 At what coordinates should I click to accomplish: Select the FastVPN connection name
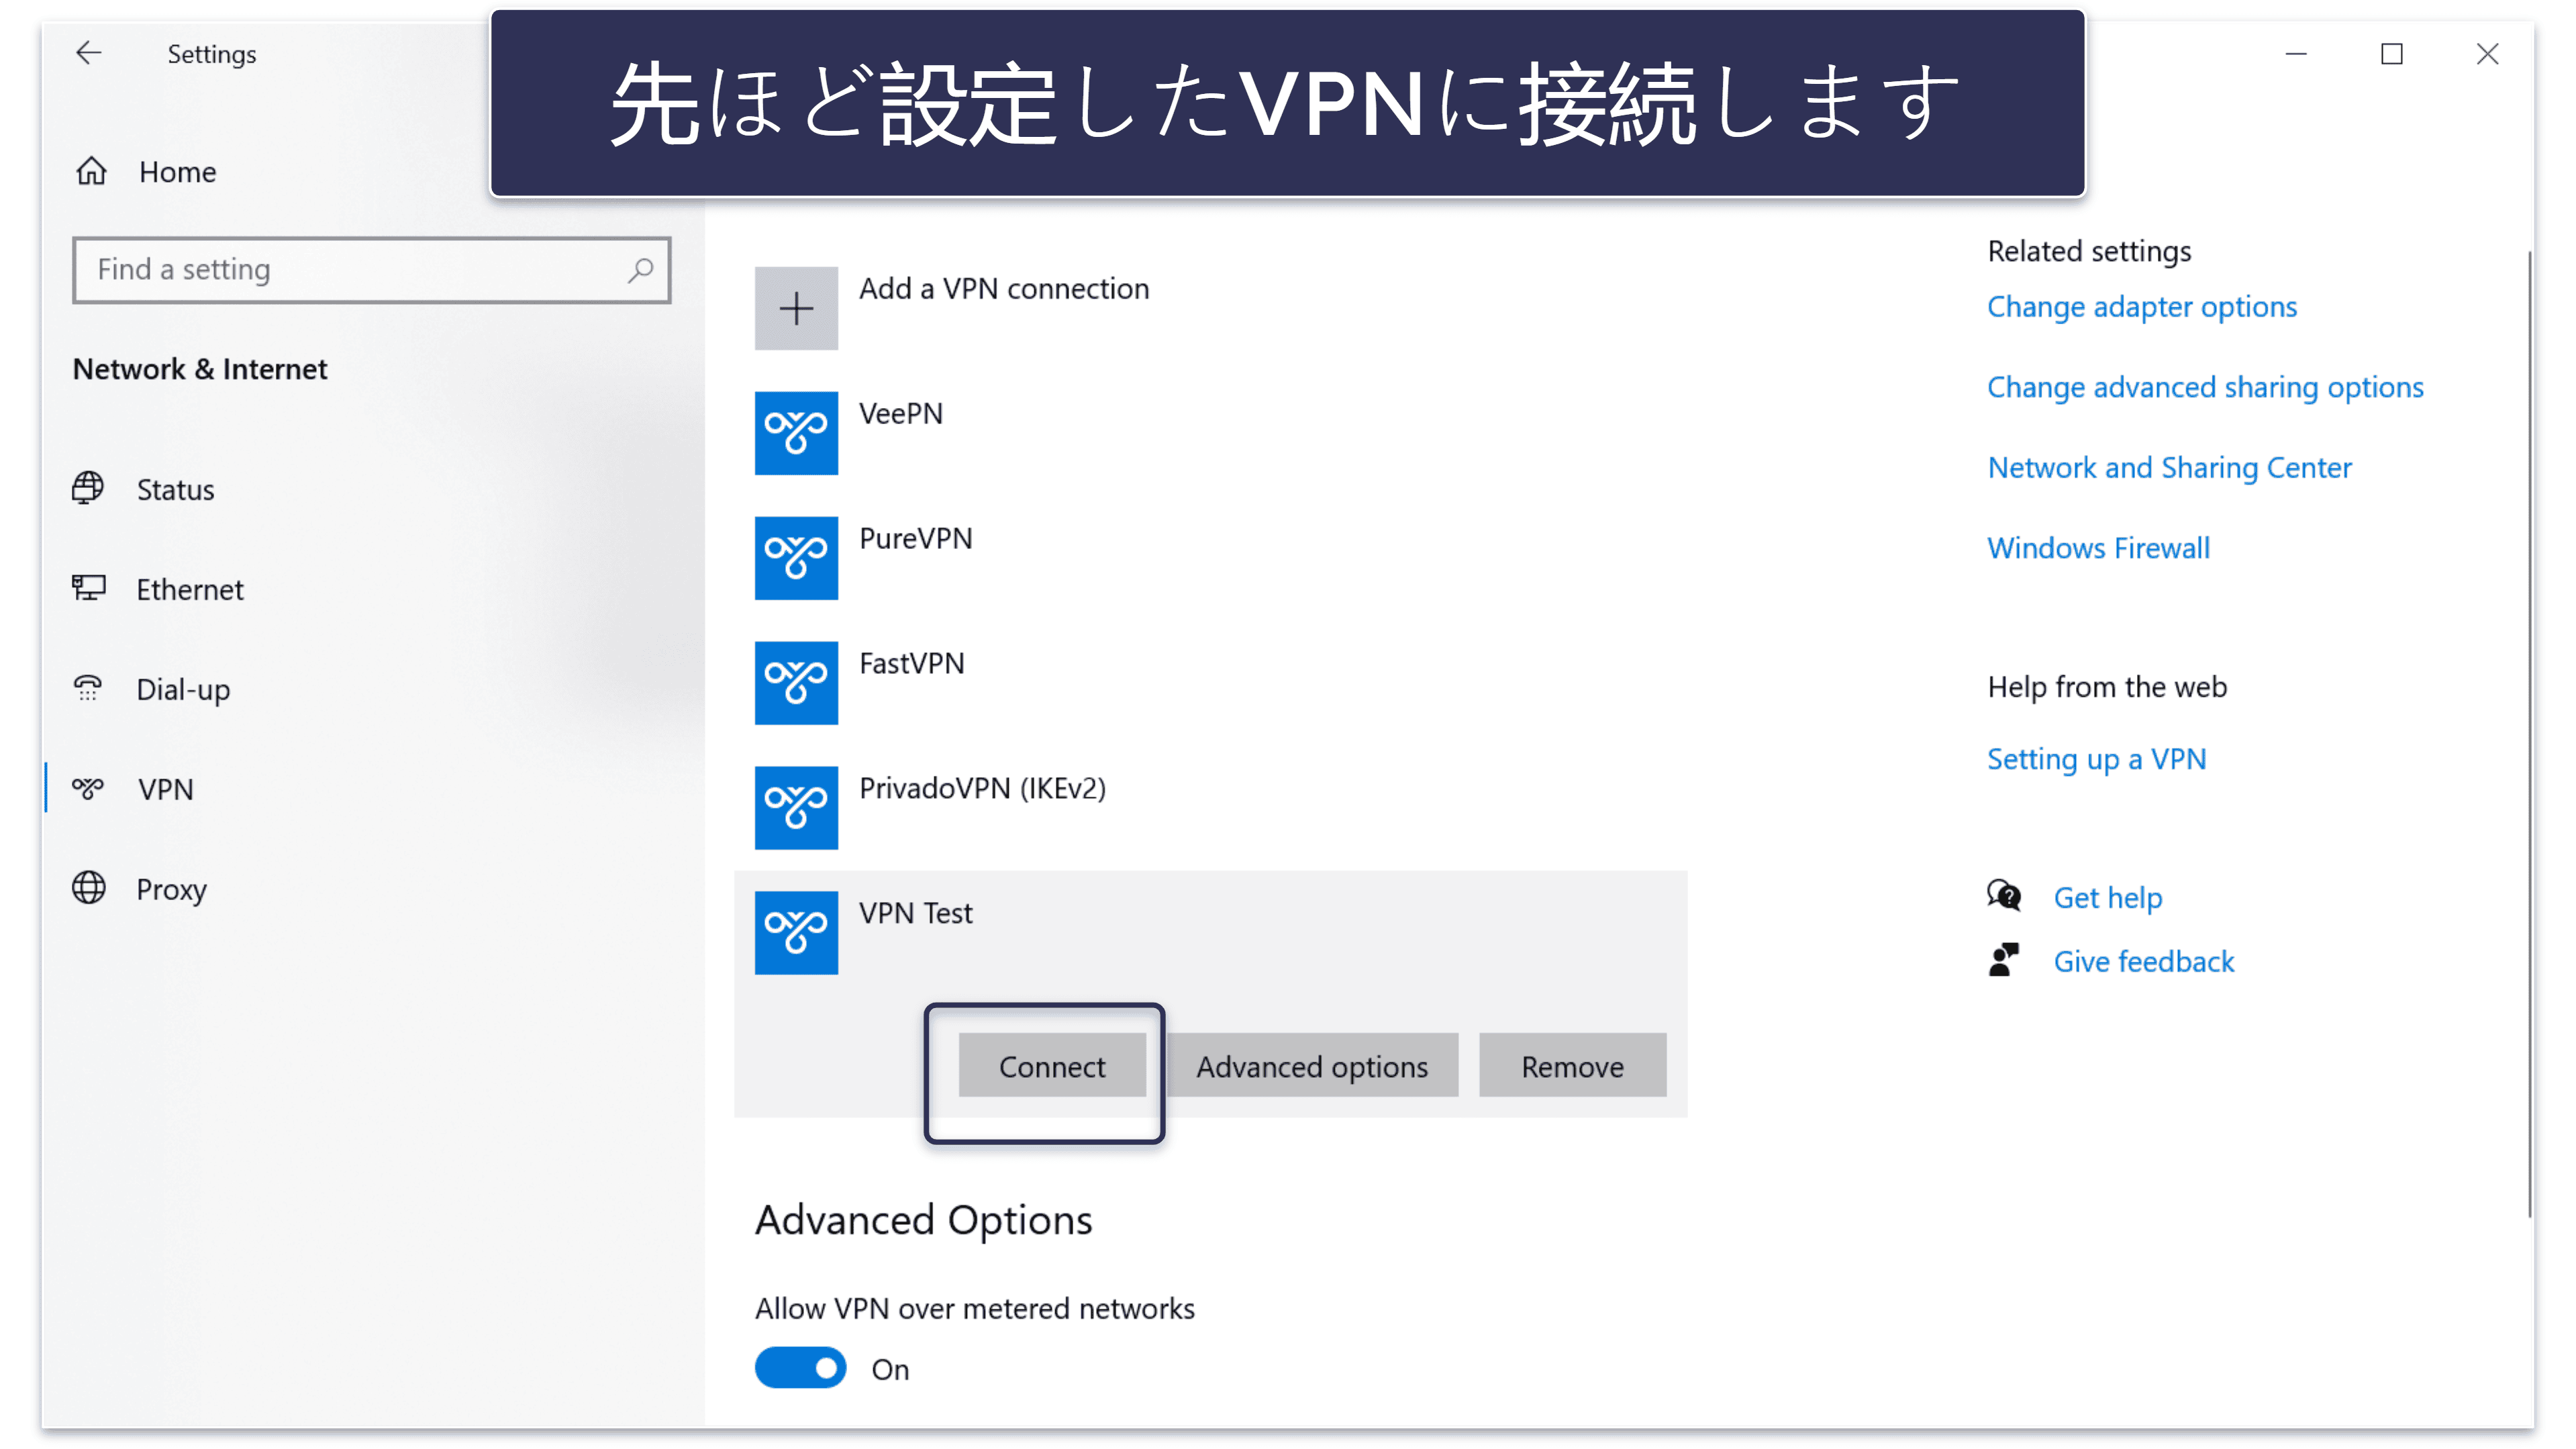(912, 664)
